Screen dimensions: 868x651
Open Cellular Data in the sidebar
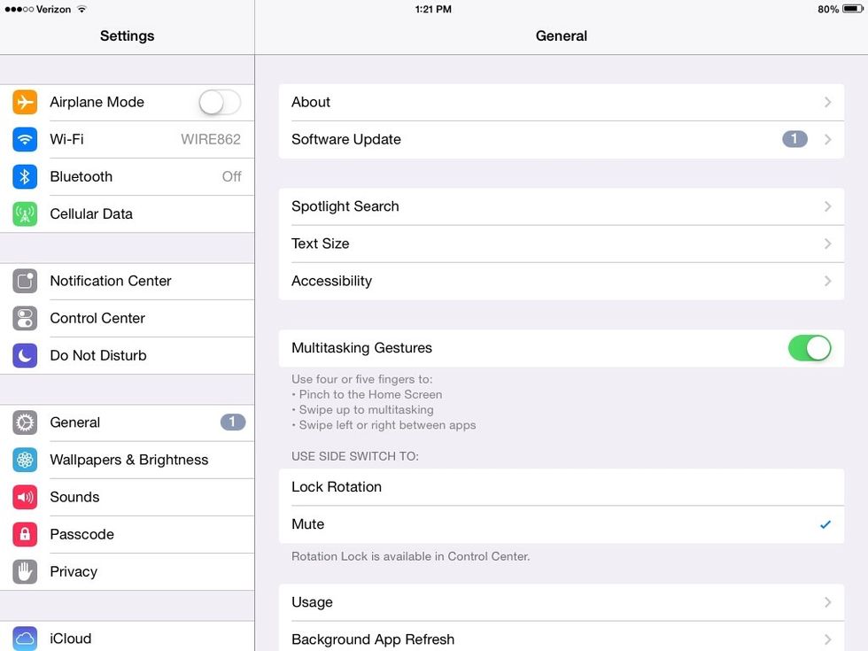[128, 213]
